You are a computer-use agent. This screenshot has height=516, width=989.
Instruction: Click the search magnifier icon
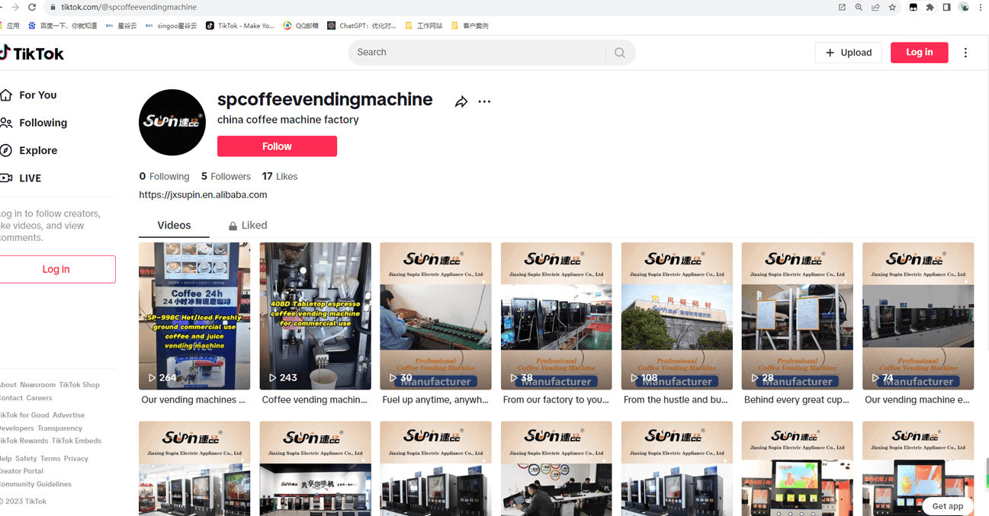620,53
